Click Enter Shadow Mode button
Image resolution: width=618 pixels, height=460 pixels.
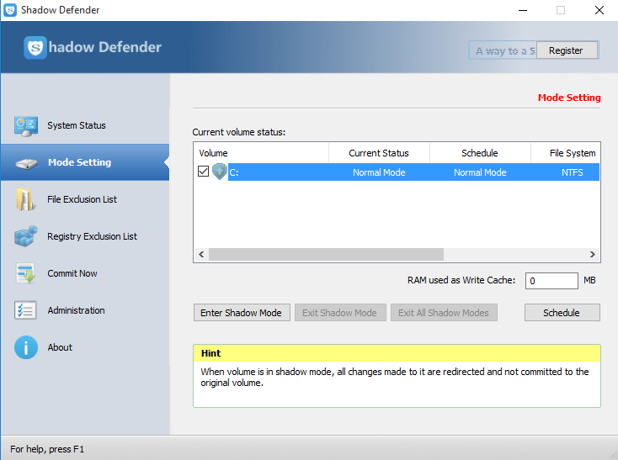(x=242, y=313)
